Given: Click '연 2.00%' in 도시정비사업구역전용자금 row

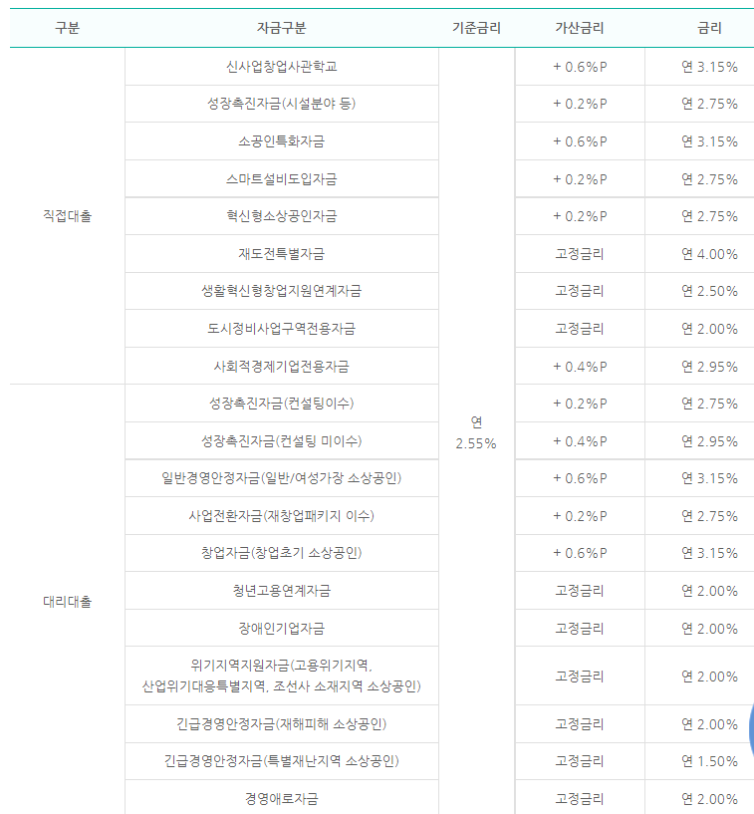Looking at the screenshot, I should (709, 329).
